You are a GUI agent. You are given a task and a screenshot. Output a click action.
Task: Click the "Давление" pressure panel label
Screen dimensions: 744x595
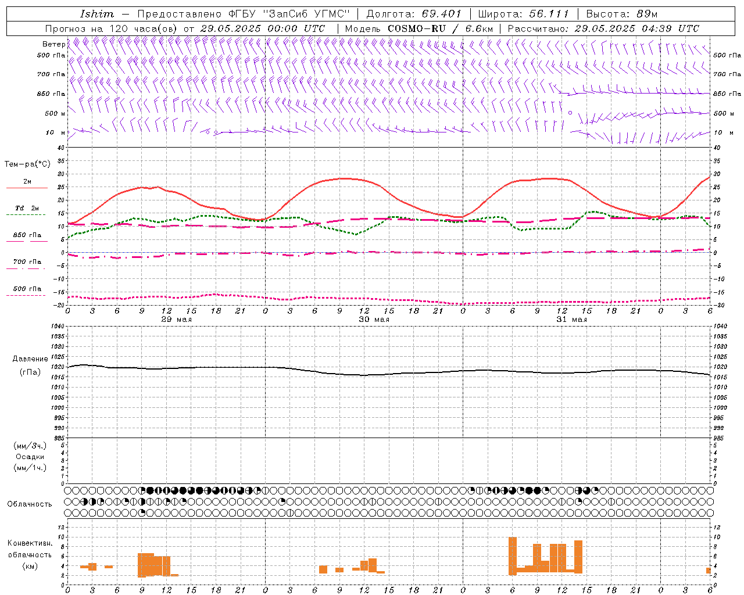tap(30, 359)
